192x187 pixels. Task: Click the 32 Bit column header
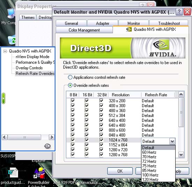tap(101, 95)
